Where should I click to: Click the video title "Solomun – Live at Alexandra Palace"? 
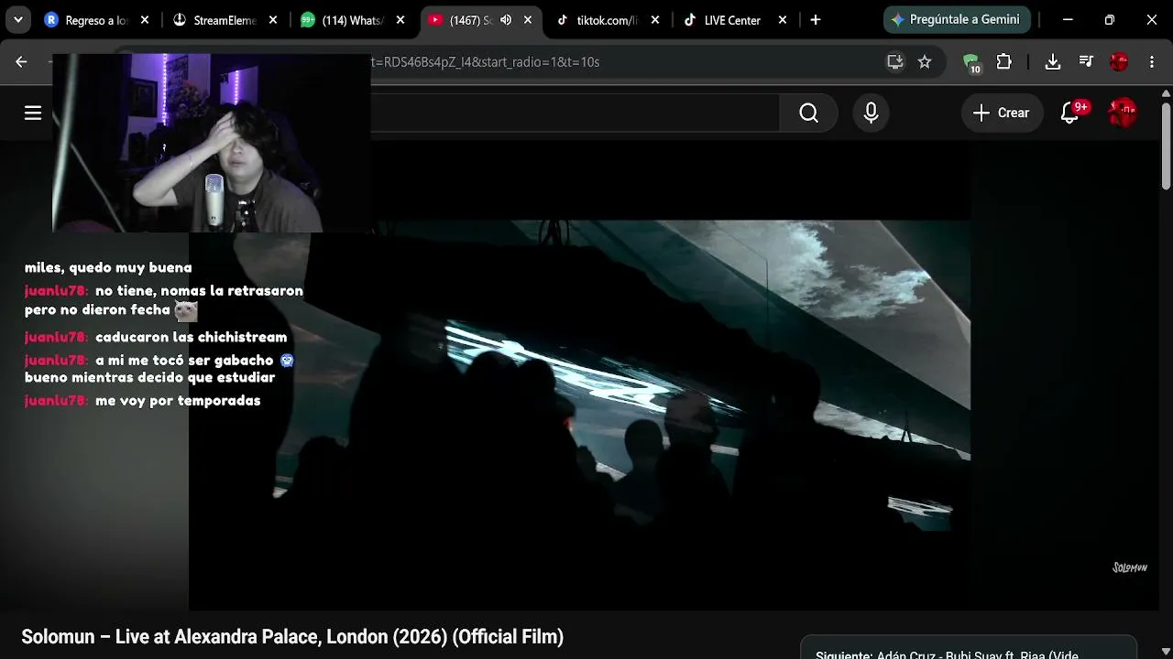pyautogui.click(x=292, y=637)
